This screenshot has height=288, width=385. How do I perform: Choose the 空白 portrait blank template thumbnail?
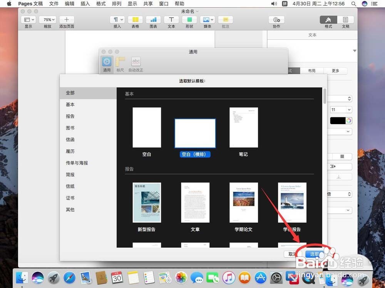147,128
